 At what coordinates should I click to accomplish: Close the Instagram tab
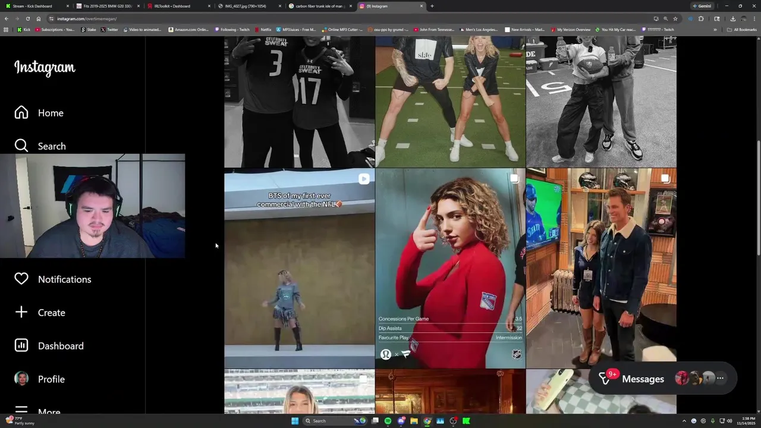coord(422,6)
